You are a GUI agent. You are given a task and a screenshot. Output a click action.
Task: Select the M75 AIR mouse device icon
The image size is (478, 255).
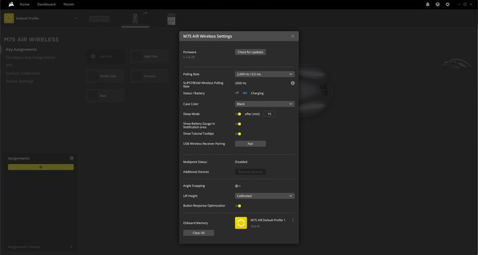pos(135,19)
